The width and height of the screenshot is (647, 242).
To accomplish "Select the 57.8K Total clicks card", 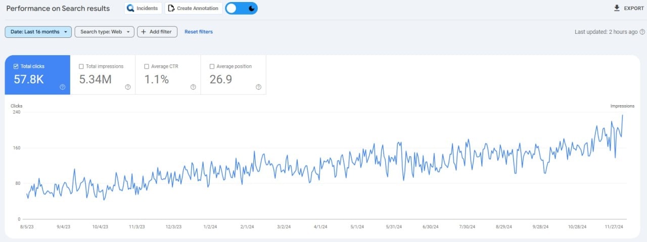I will coord(37,76).
